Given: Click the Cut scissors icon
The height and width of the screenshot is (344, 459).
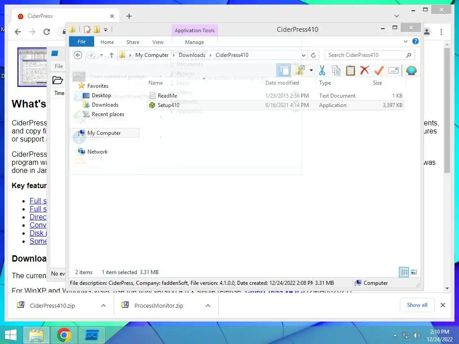Looking at the screenshot, I should pos(322,70).
